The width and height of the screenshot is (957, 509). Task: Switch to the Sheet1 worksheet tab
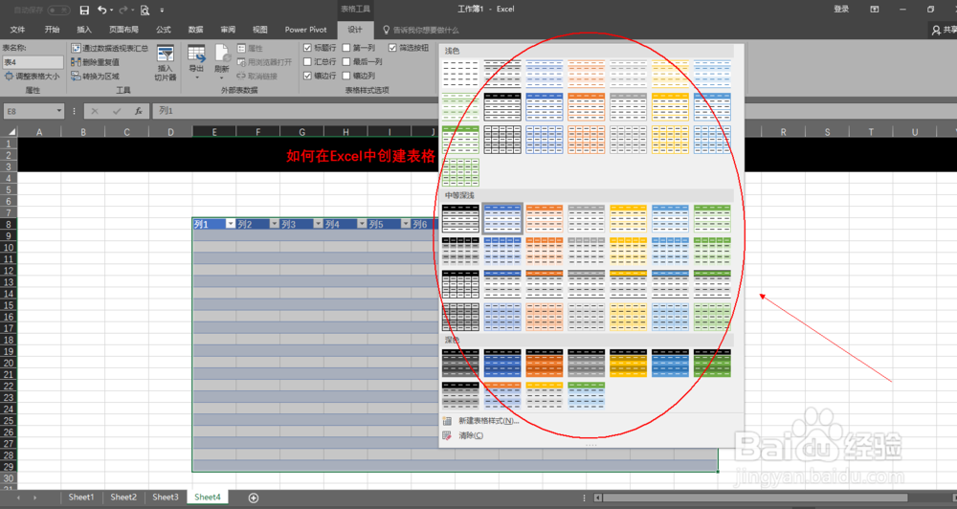coord(81,498)
